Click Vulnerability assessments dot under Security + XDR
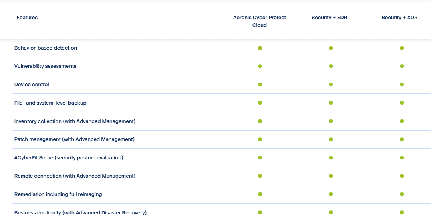 click(402, 66)
